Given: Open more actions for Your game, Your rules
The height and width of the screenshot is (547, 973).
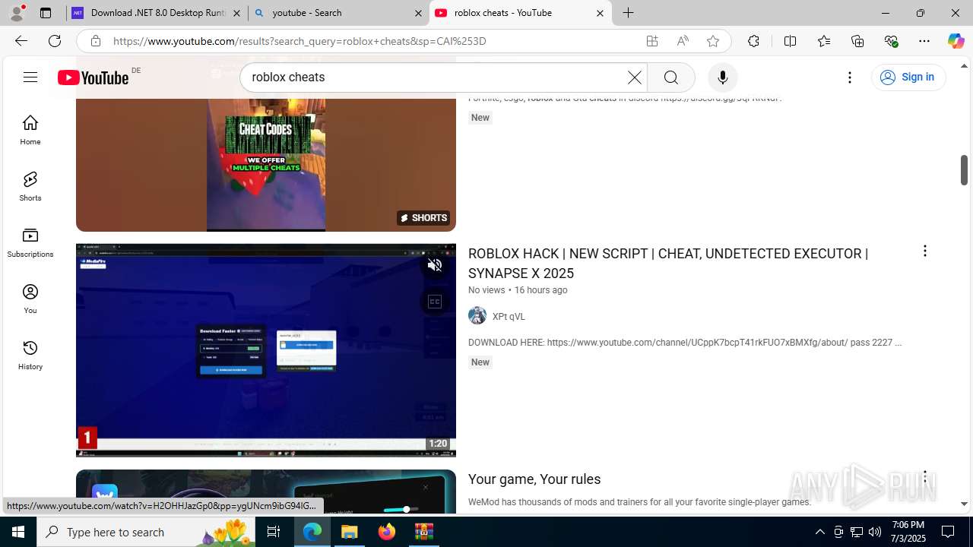Looking at the screenshot, I should click(x=924, y=477).
